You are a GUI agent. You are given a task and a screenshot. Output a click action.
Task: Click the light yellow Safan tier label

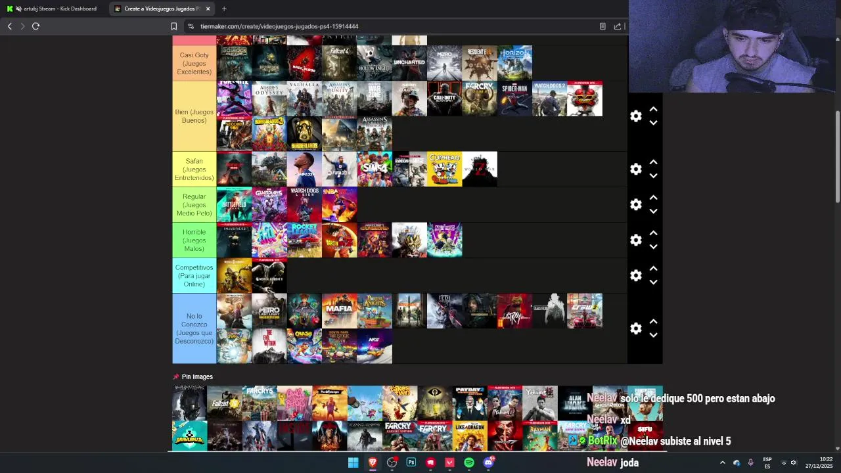pyautogui.click(x=194, y=169)
